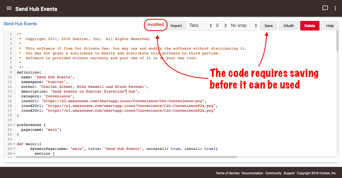
Task: Click the Send Hub Events blue link
Action: 20,24
